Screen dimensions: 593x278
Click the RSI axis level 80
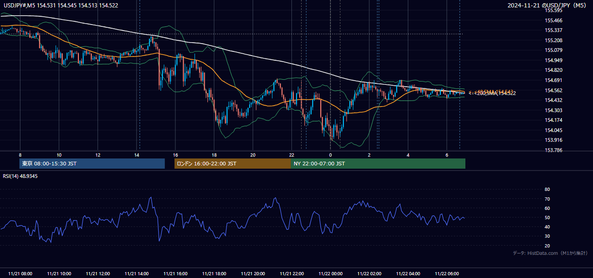point(547,190)
